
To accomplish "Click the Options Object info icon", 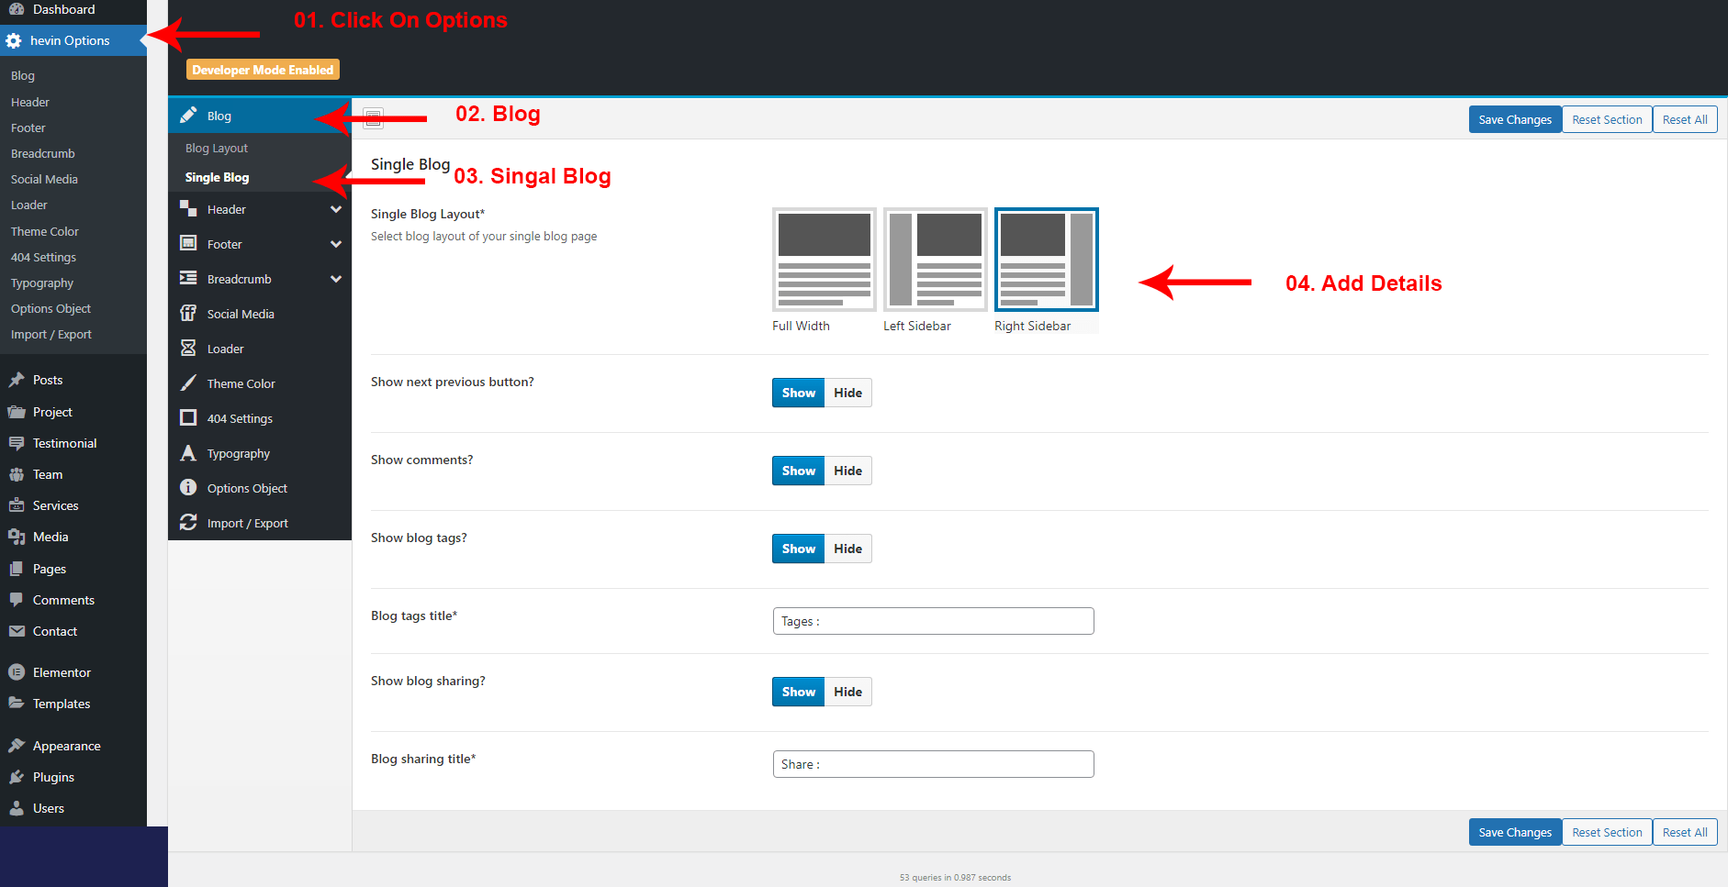I will click(188, 488).
